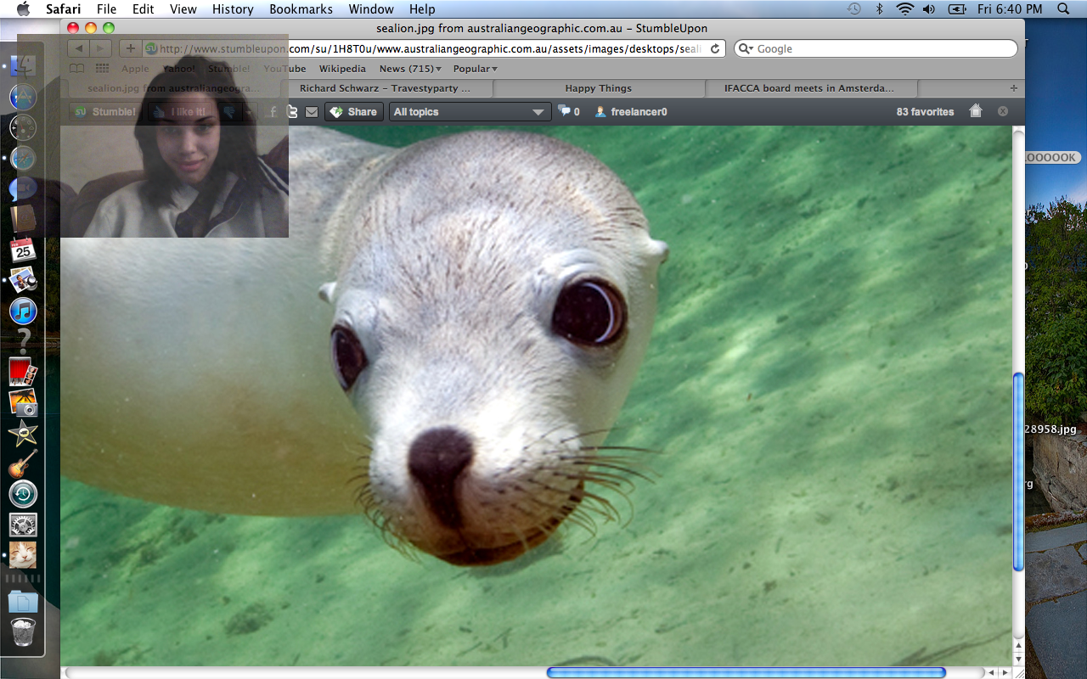Open the Popular bookmarks dropdown
The width and height of the screenshot is (1087, 679).
click(475, 69)
